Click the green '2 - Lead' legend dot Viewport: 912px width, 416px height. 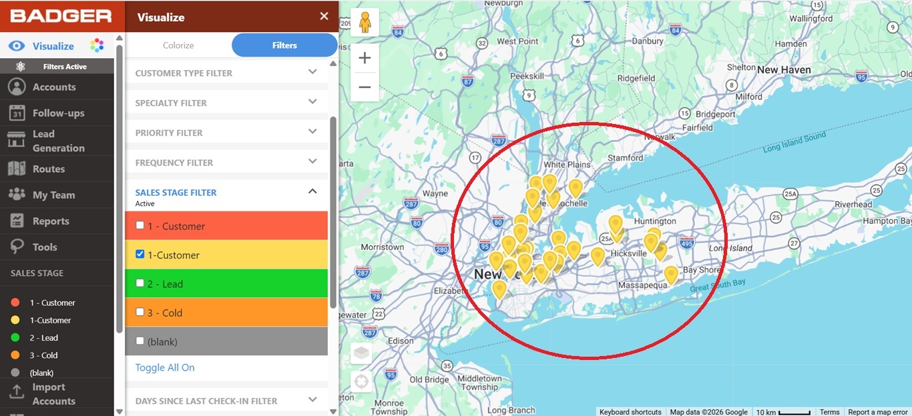coord(15,338)
